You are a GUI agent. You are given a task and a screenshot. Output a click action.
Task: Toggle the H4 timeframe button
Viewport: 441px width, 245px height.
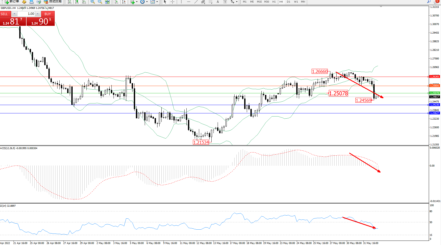click(281, 2)
